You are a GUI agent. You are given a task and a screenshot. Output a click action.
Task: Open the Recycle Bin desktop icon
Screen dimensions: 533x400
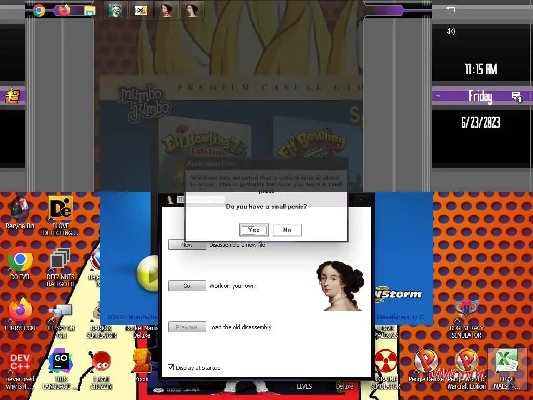coord(20,213)
